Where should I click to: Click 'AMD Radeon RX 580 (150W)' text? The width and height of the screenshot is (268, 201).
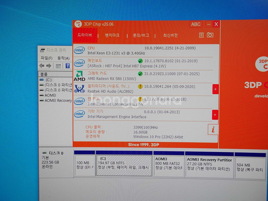point(112,79)
